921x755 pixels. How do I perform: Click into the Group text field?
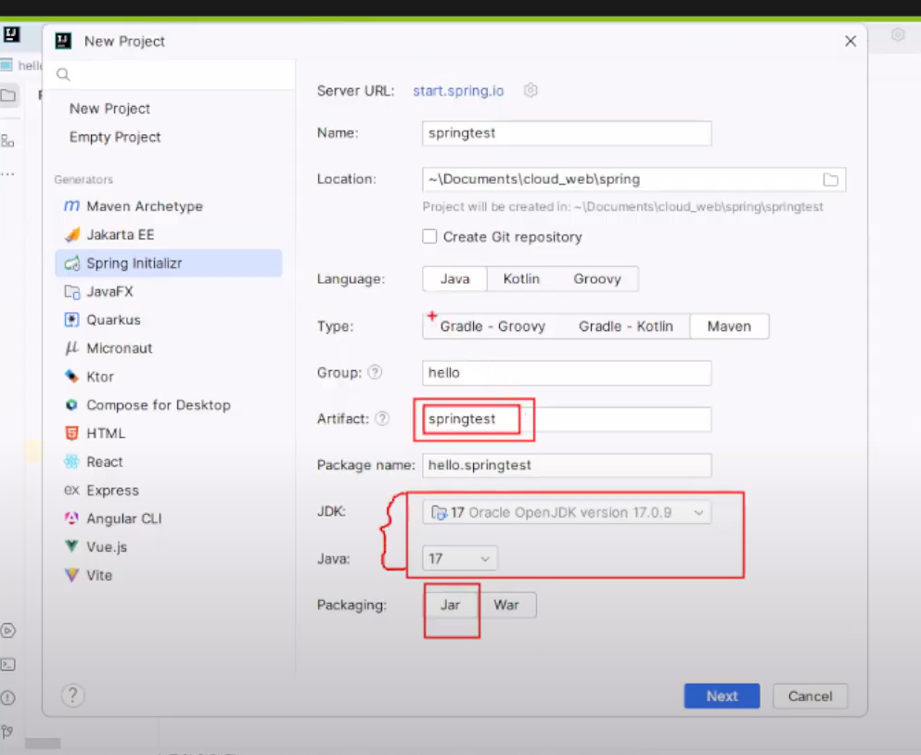[567, 373]
